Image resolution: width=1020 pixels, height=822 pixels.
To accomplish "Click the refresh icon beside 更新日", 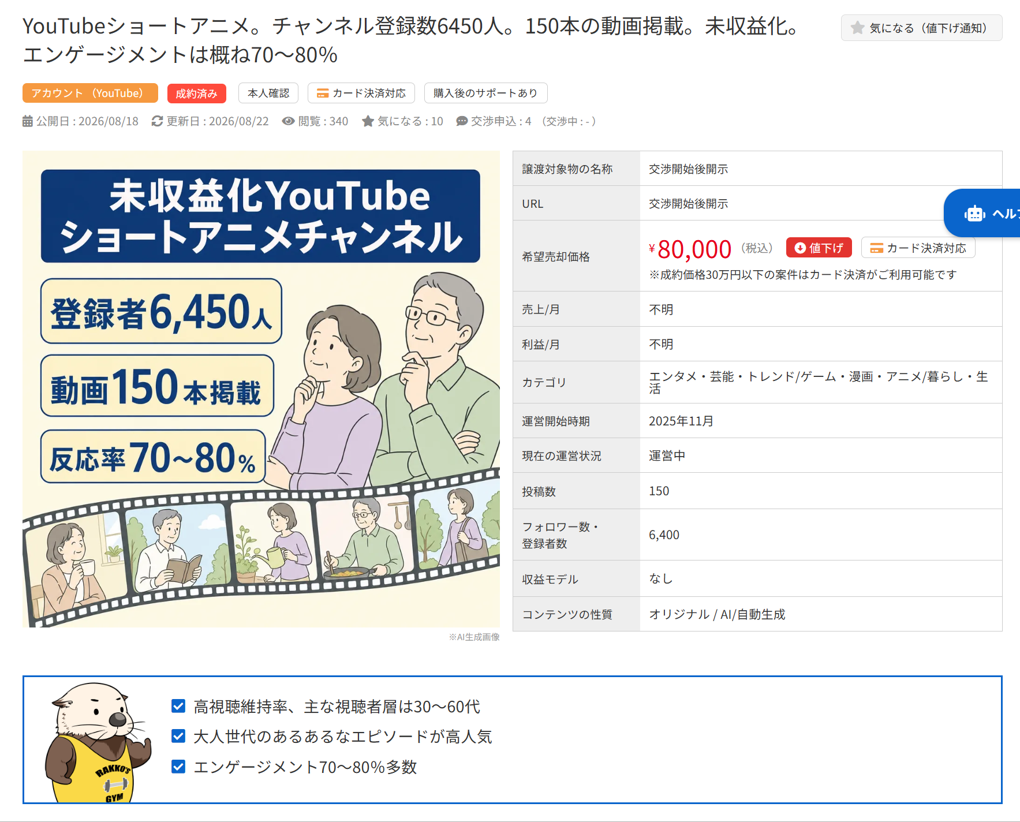I will pos(157,121).
